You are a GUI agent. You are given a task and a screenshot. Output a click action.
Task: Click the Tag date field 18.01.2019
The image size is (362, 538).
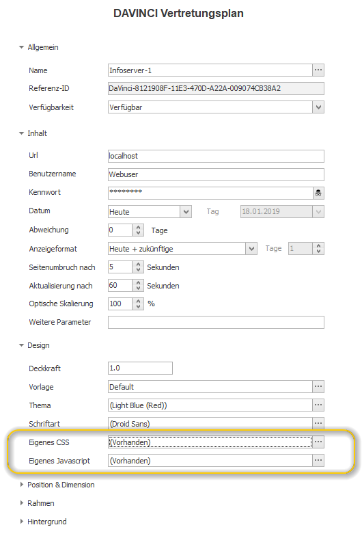(x=277, y=212)
